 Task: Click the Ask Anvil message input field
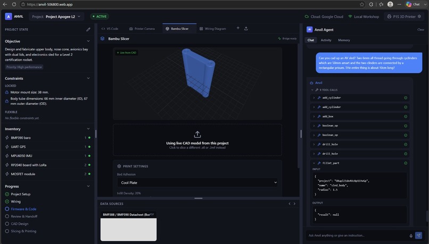tap(357, 235)
